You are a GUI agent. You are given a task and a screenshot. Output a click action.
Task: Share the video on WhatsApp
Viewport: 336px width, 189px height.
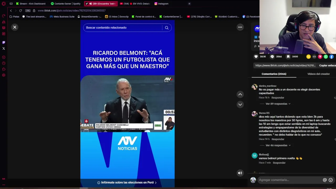[x=326, y=56]
